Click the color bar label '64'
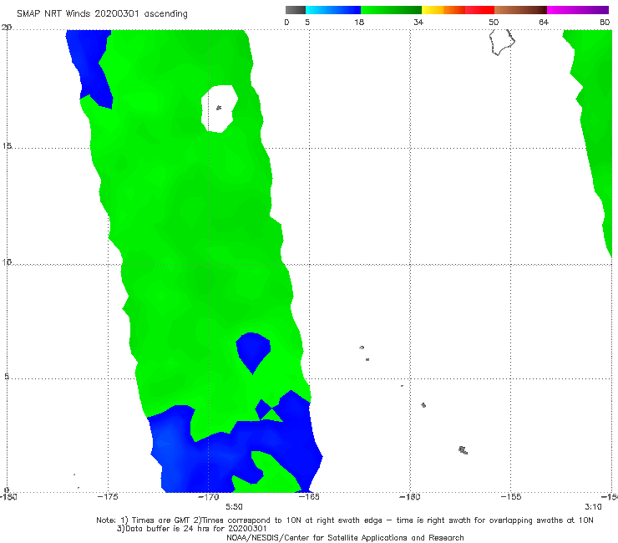 pos(544,22)
